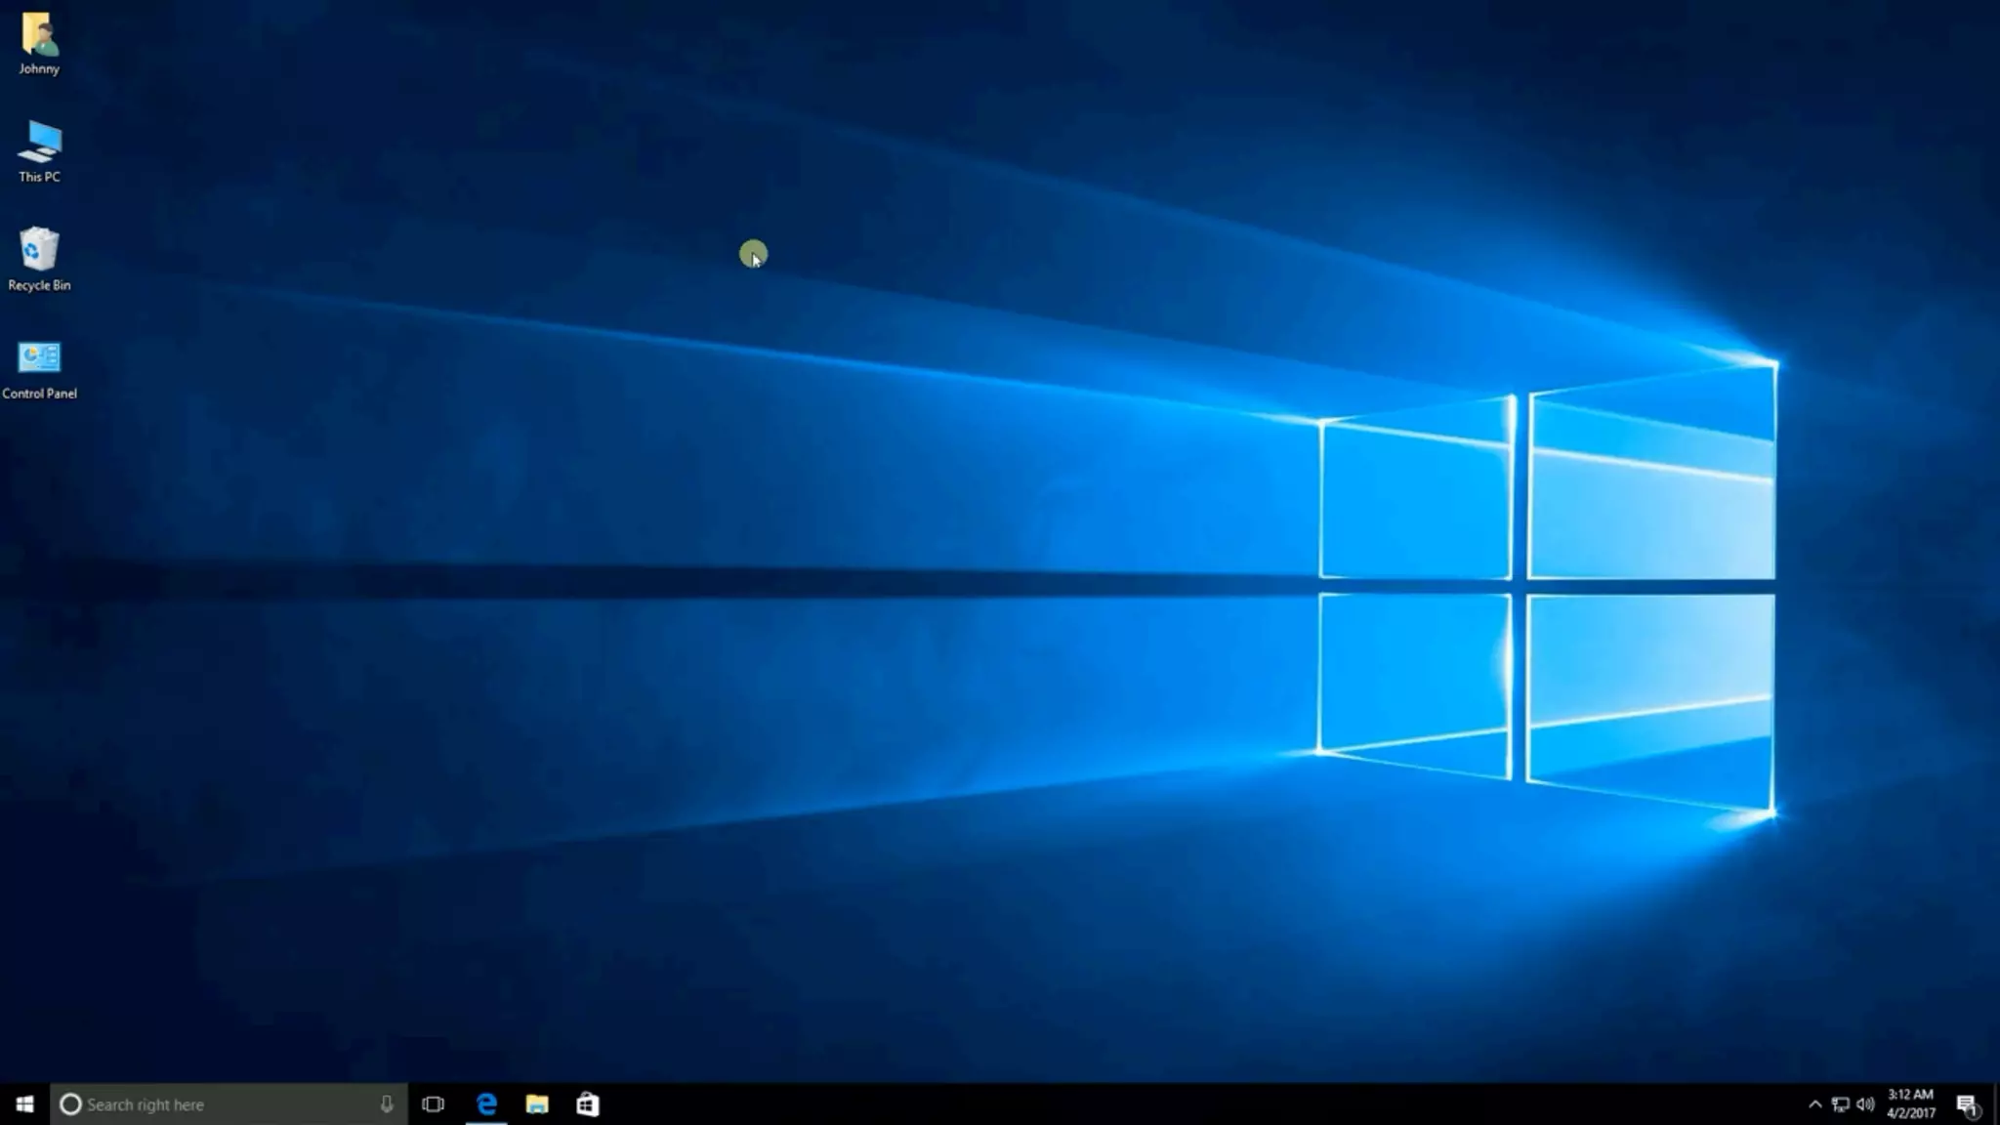Open the network status tray icon
Image resolution: width=2000 pixels, height=1125 pixels.
pyautogui.click(x=1840, y=1104)
